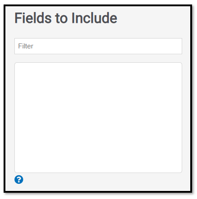Click the Filter input field
The width and height of the screenshot is (197, 199).
pyautogui.click(x=98, y=46)
